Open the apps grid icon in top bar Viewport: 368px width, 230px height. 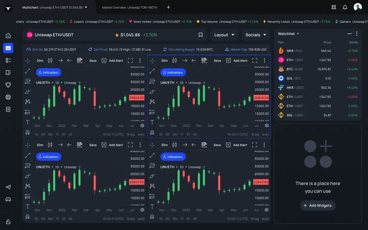pyautogui.click(x=334, y=7)
